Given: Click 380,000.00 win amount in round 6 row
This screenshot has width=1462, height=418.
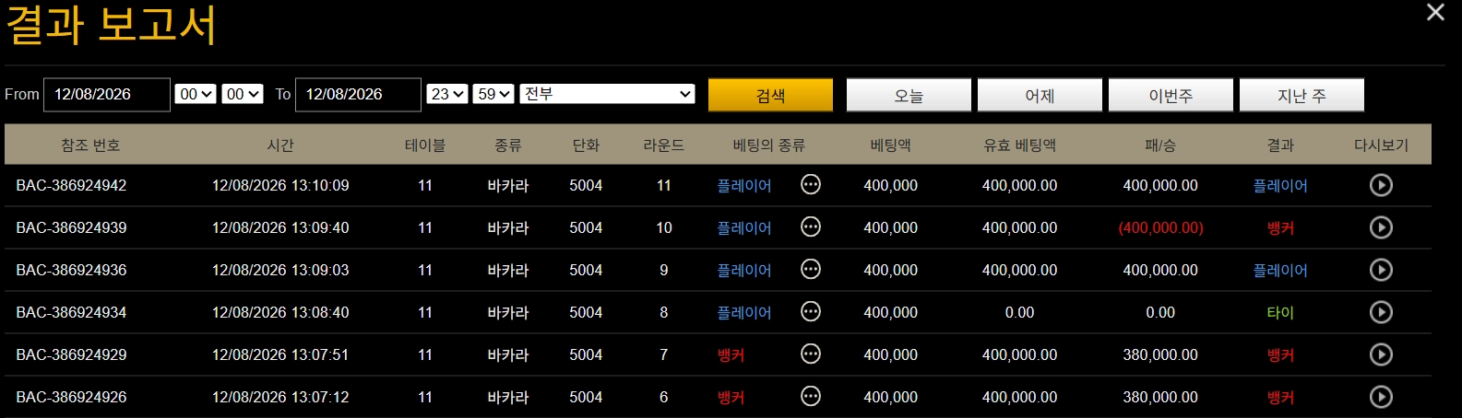Looking at the screenshot, I should (1160, 397).
